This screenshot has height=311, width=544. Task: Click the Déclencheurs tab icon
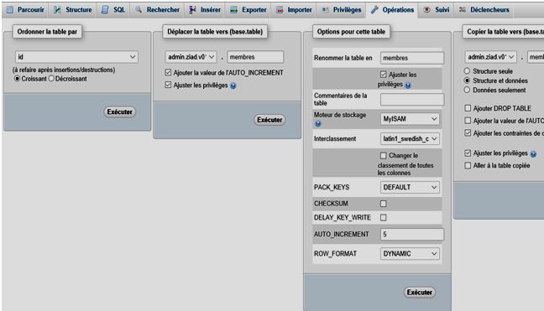[x=463, y=10]
